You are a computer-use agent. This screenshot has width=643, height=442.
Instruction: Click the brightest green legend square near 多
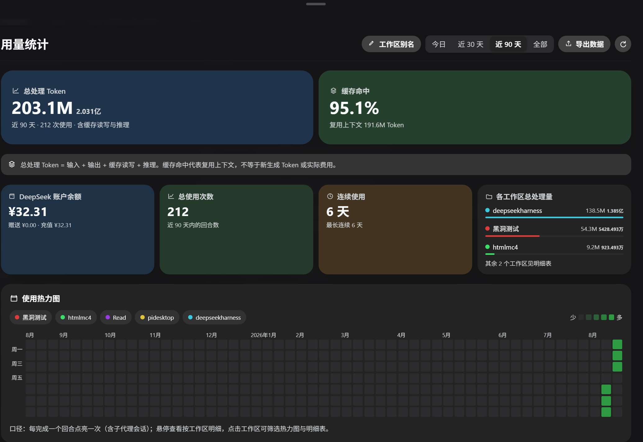coord(611,317)
